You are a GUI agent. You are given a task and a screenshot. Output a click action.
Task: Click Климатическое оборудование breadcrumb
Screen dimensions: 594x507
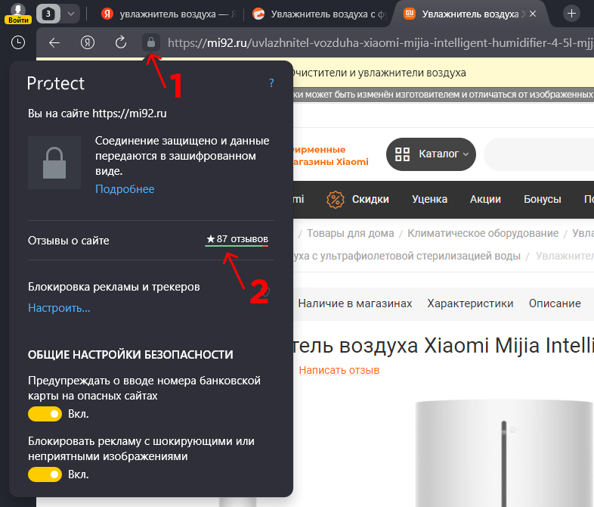coord(483,233)
